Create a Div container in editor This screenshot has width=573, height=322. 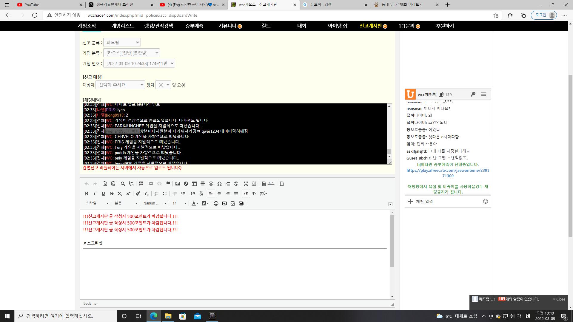point(201,193)
